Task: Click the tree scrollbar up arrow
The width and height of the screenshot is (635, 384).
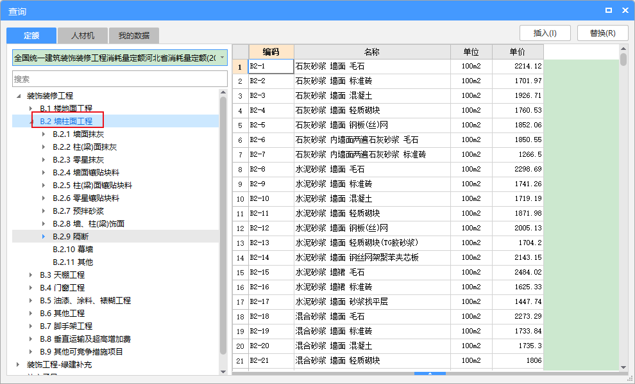Action: tap(223, 92)
